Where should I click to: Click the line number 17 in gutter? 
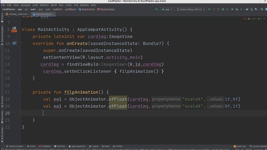click(x=8, y=92)
